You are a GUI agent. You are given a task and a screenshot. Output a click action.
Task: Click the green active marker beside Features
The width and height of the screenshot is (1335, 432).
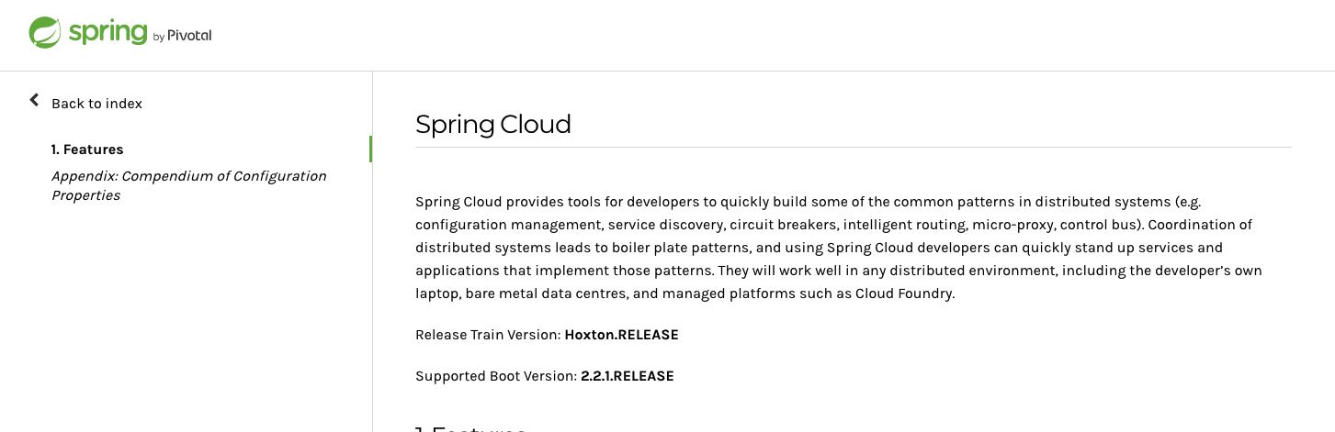click(370, 149)
